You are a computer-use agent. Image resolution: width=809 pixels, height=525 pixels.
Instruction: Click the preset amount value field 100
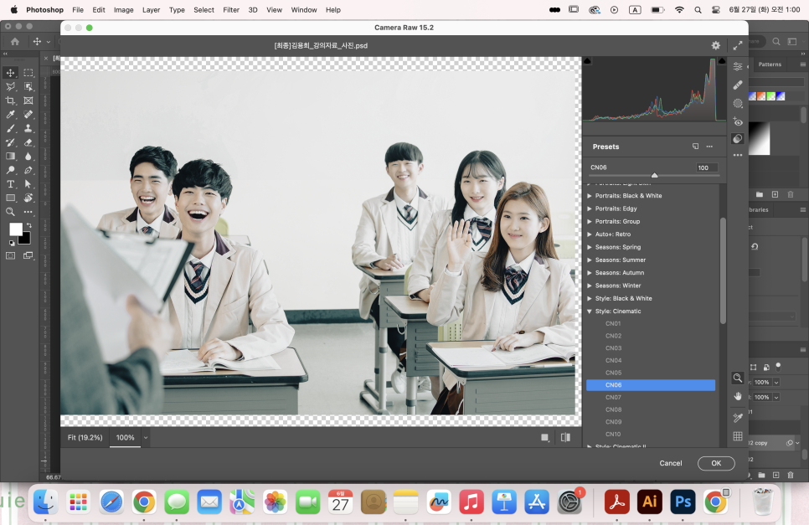coord(706,167)
